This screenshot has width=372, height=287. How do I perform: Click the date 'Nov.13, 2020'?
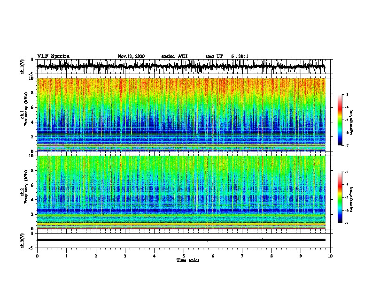(131, 56)
